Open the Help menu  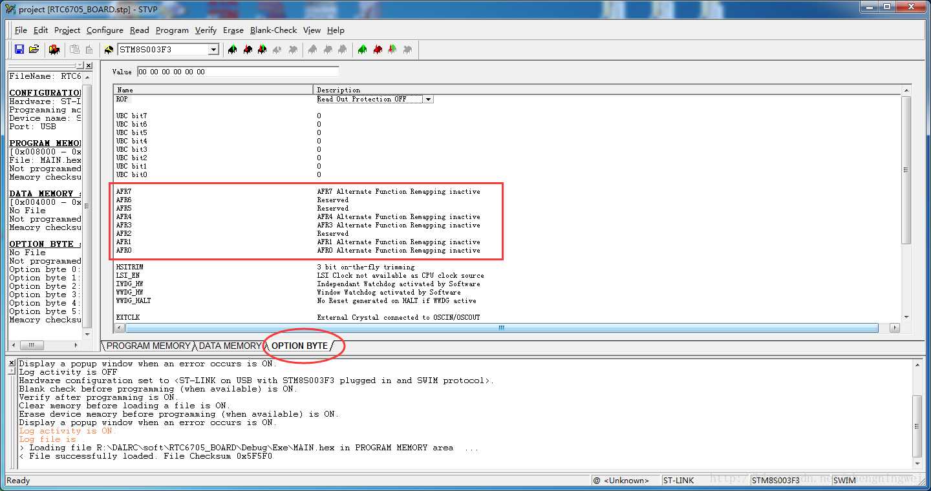[x=336, y=30]
